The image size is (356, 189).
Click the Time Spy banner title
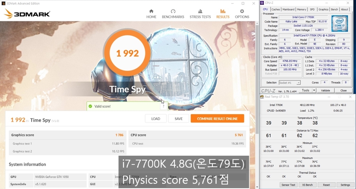tap(127, 89)
